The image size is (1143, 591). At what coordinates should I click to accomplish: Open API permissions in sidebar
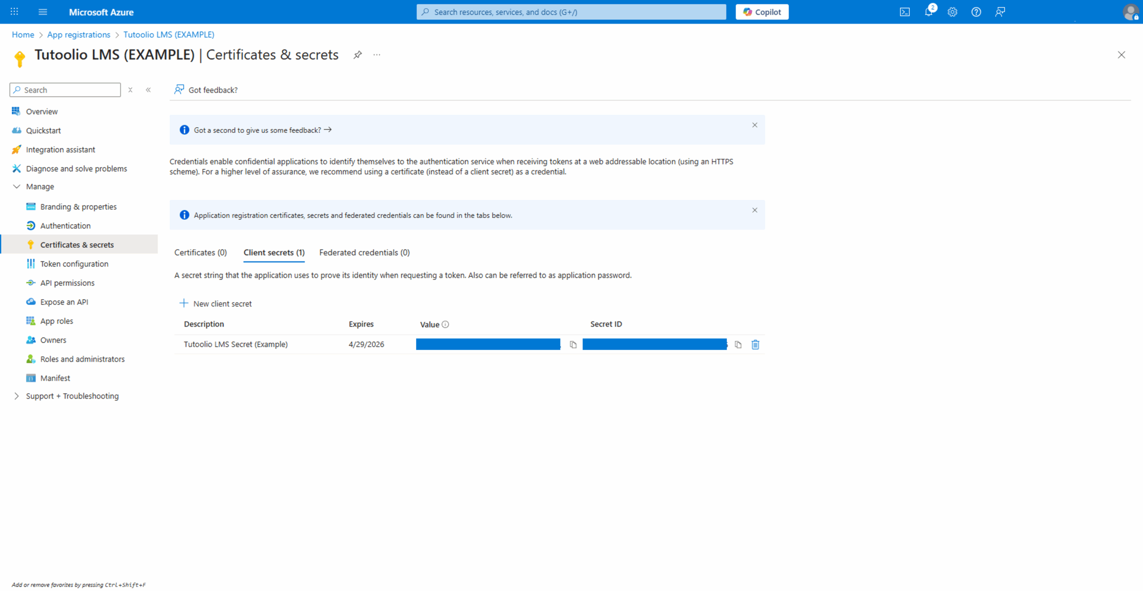pos(67,283)
